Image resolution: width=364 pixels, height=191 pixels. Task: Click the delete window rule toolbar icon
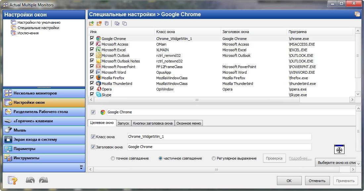[x=99, y=23]
